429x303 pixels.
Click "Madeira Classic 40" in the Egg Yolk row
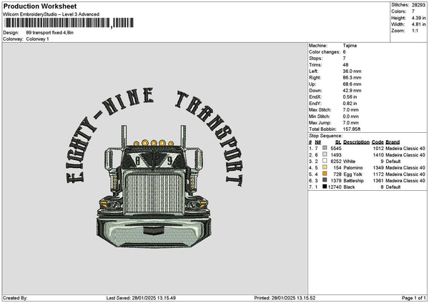(405, 174)
